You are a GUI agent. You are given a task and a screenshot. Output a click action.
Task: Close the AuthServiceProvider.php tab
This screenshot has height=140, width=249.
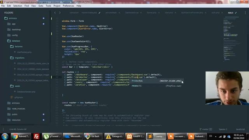point(206,13)
